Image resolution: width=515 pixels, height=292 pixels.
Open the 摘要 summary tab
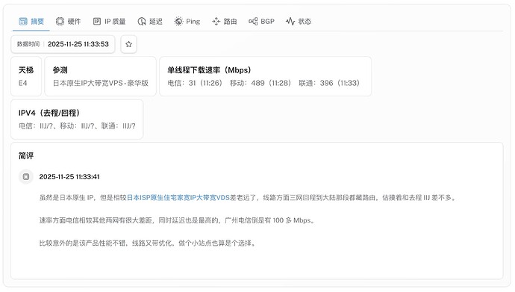(x=31, y=22)
